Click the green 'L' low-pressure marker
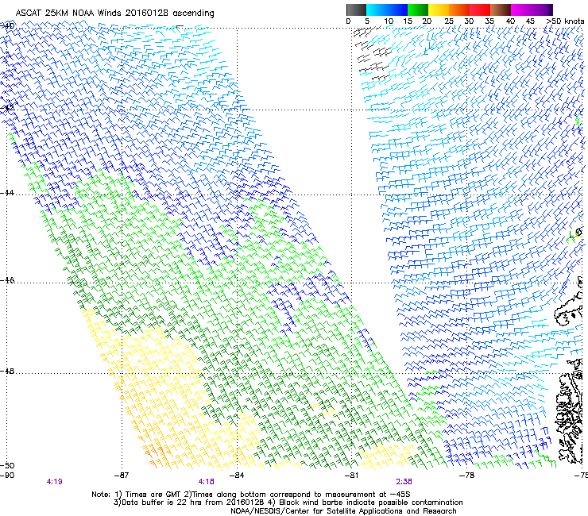Screen dimensions: 588x516 [572, 235]
